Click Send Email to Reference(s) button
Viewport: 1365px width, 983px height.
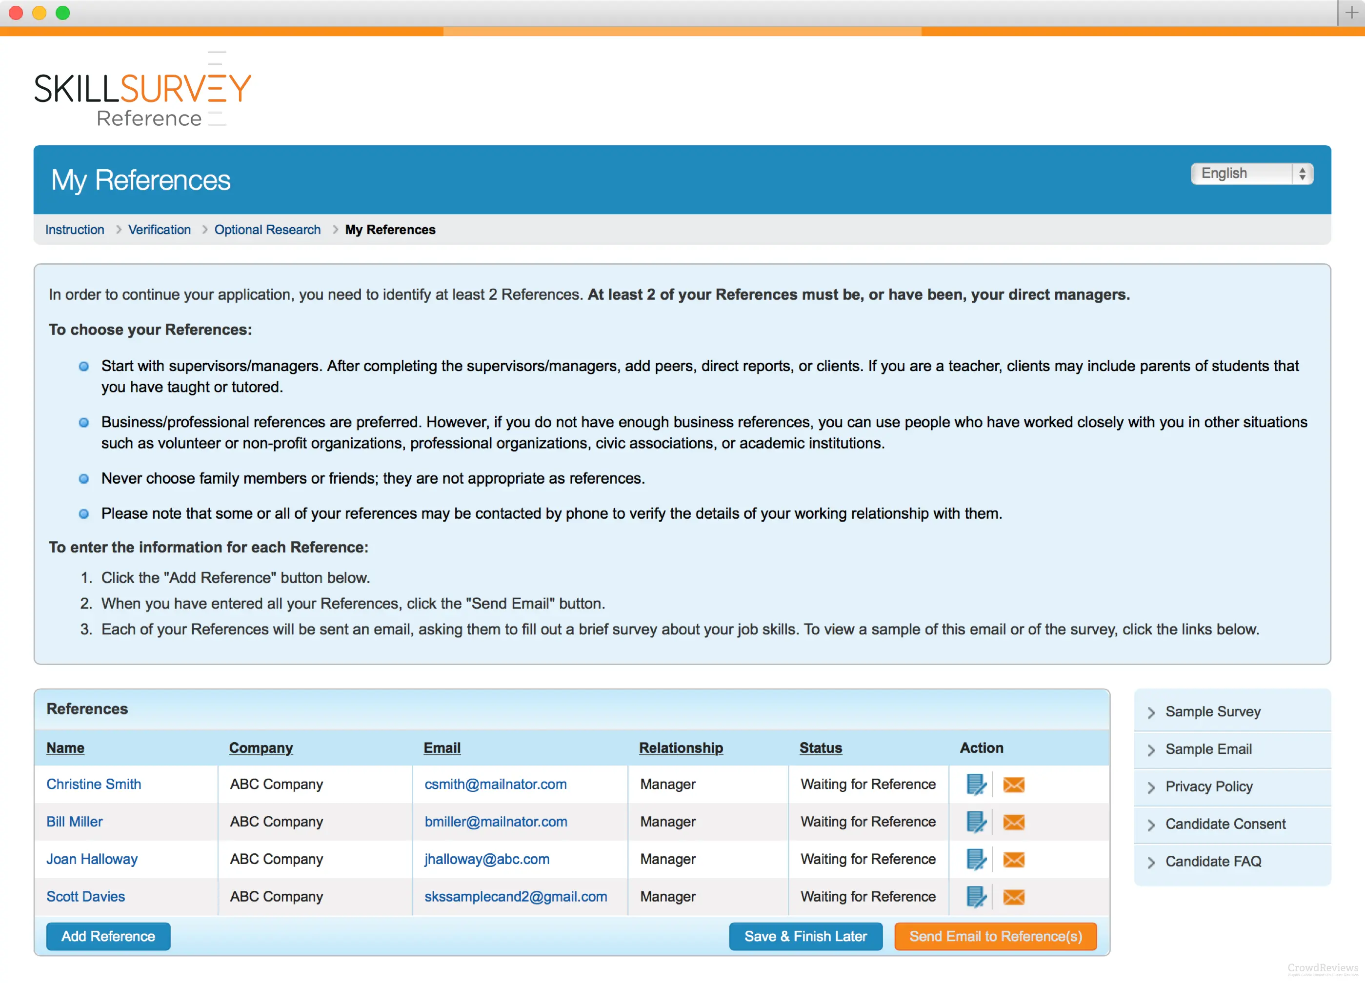point(995,936)
